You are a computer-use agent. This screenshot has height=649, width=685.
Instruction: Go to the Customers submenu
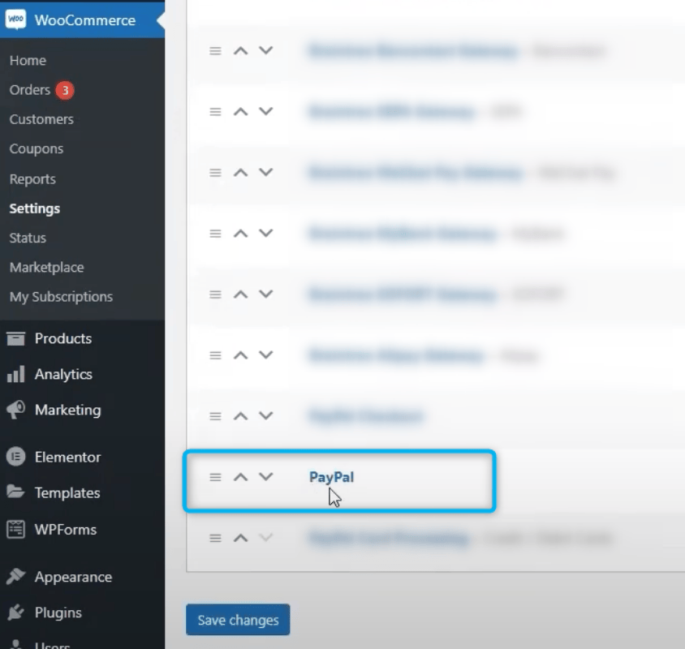(x=41, y=119)
